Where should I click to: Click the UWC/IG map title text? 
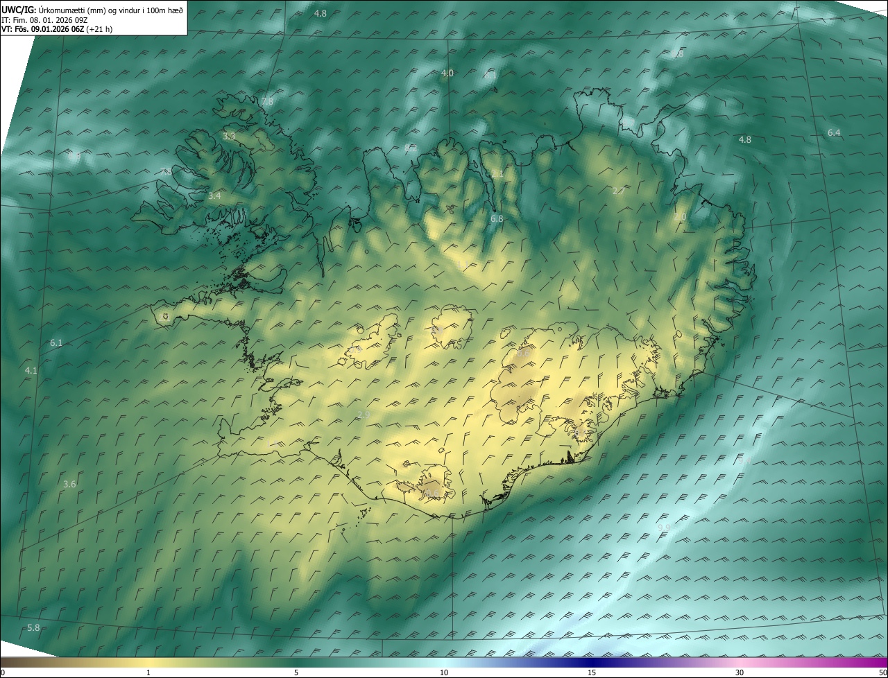coord(92,9)
